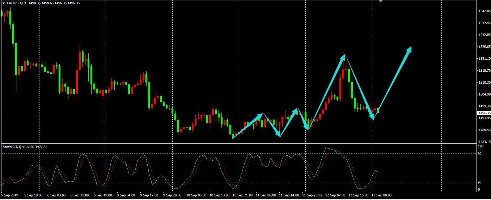Click price level 1499.35 on the axis
This screenshot has width=491, height=200.
484,106
